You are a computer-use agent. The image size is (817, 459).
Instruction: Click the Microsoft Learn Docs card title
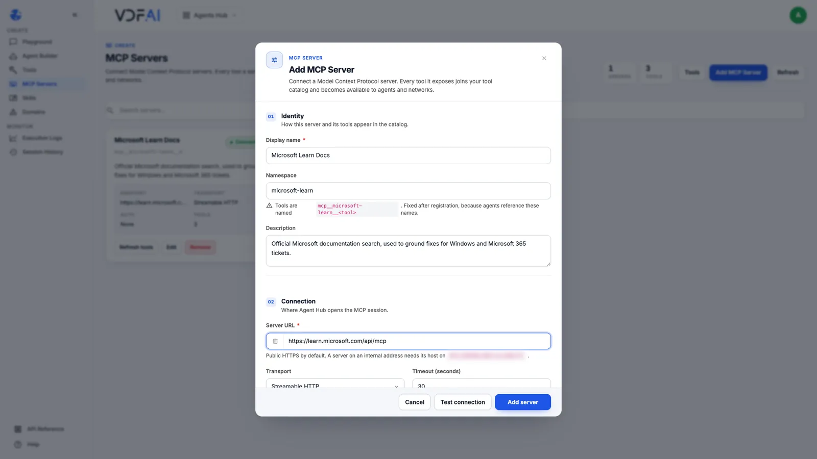tap(147, 140)
